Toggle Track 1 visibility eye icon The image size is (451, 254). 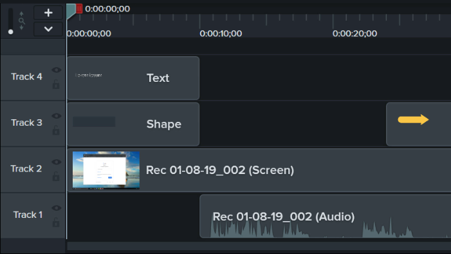[57, 208]
